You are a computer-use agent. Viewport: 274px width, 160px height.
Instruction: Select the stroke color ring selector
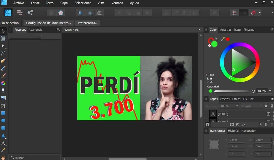point(211,40)
